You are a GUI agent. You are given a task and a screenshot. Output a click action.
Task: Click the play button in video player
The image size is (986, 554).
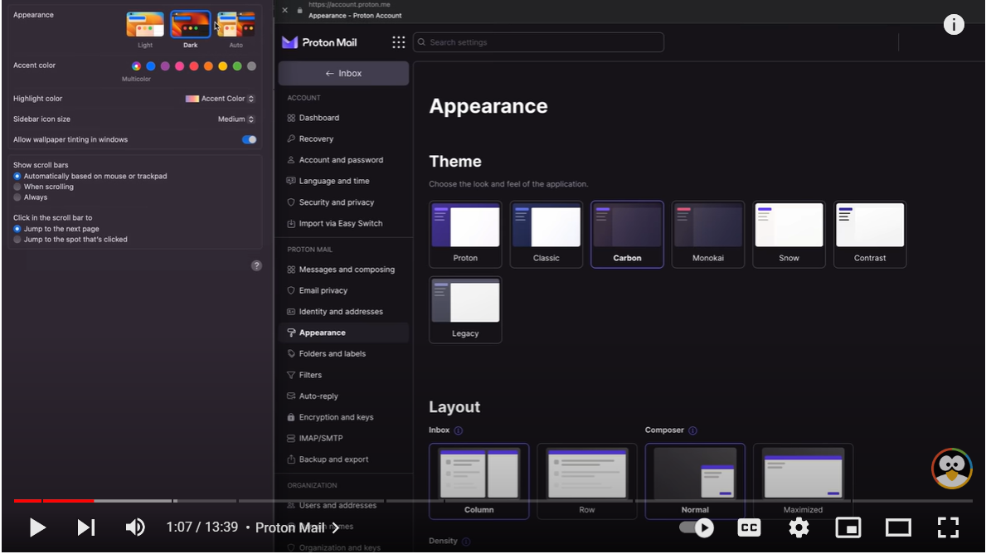[x=37, y=527]
